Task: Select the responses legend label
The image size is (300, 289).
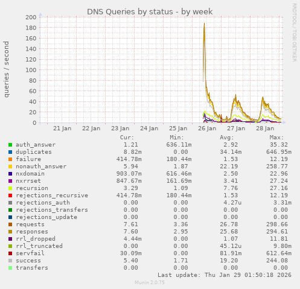Action: (32, 232)
